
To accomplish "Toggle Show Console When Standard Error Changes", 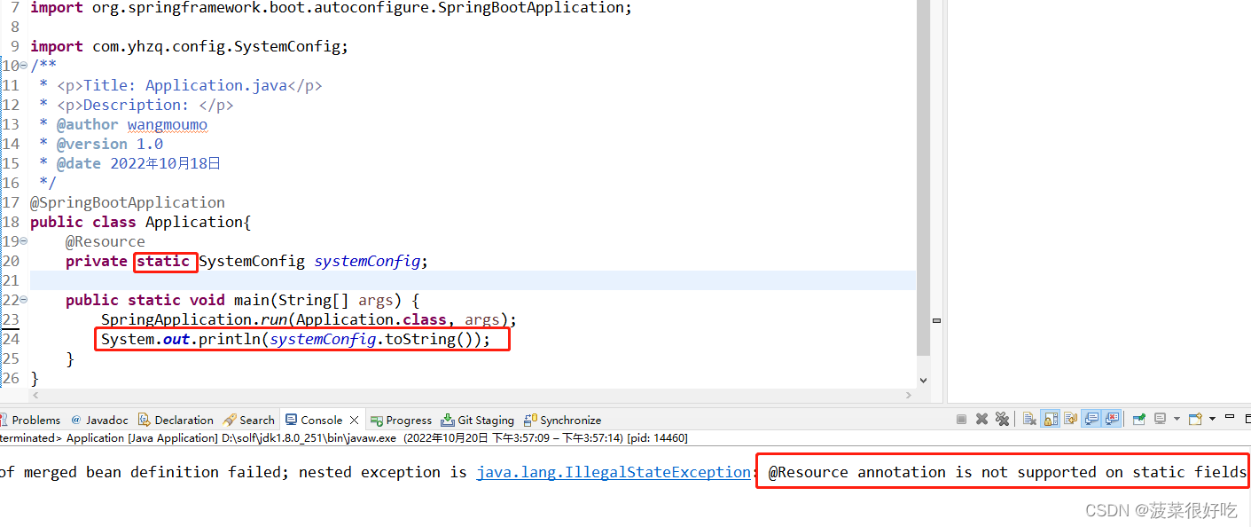I will [1114, 418].
